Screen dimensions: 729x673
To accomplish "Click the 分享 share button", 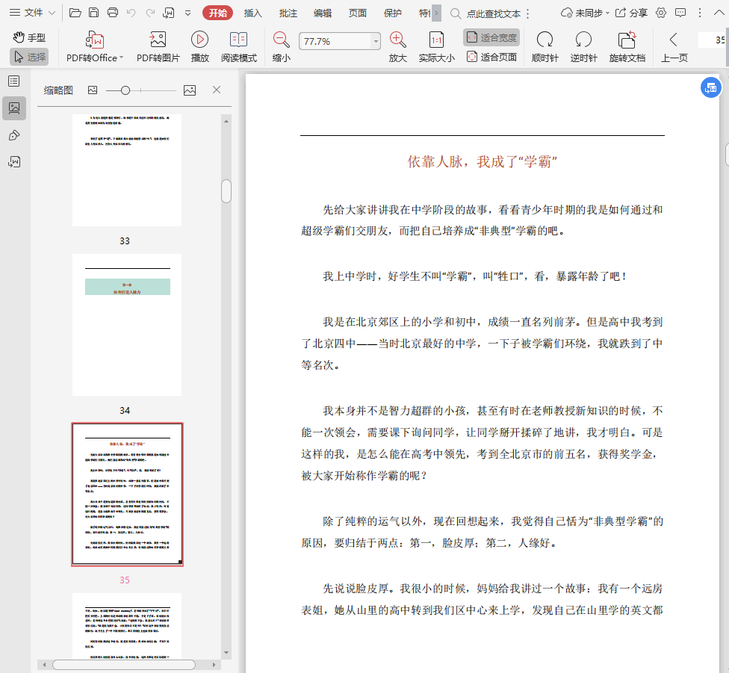I will 631,13.
